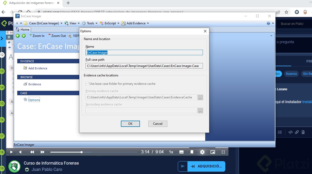The image size is (312, 174).
Task: Enter fullscreen video mode
Action: (223, 152)
